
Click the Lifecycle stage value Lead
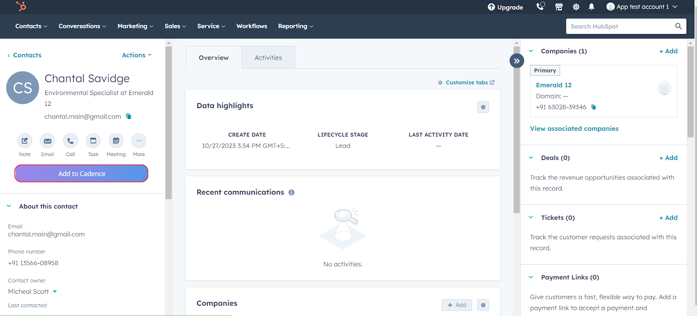343,146
